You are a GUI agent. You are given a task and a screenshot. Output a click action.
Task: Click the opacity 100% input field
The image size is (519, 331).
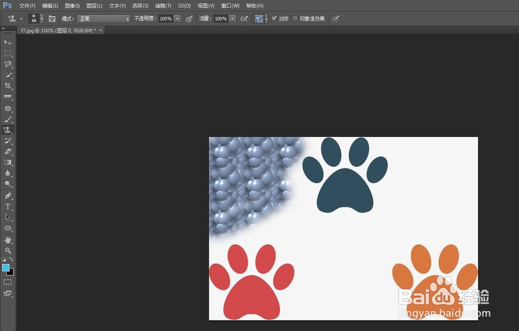coord(166,19)
